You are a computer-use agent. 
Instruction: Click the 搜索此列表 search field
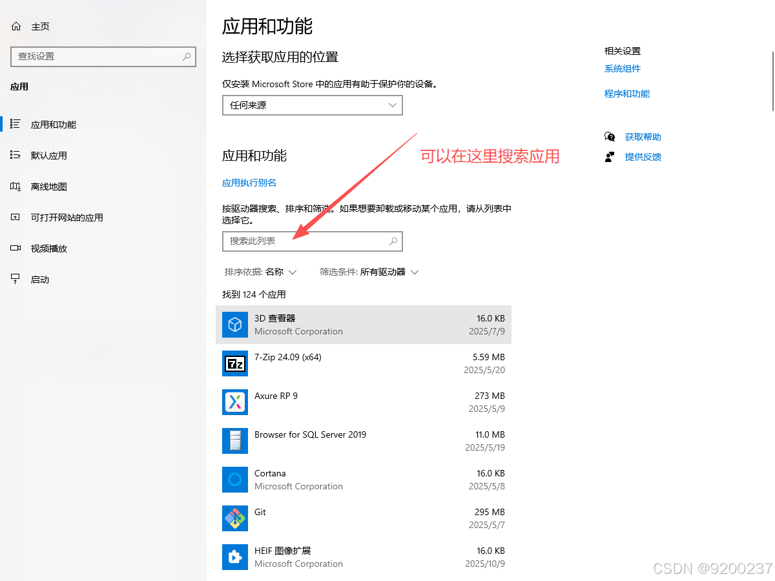click(313, 241)
